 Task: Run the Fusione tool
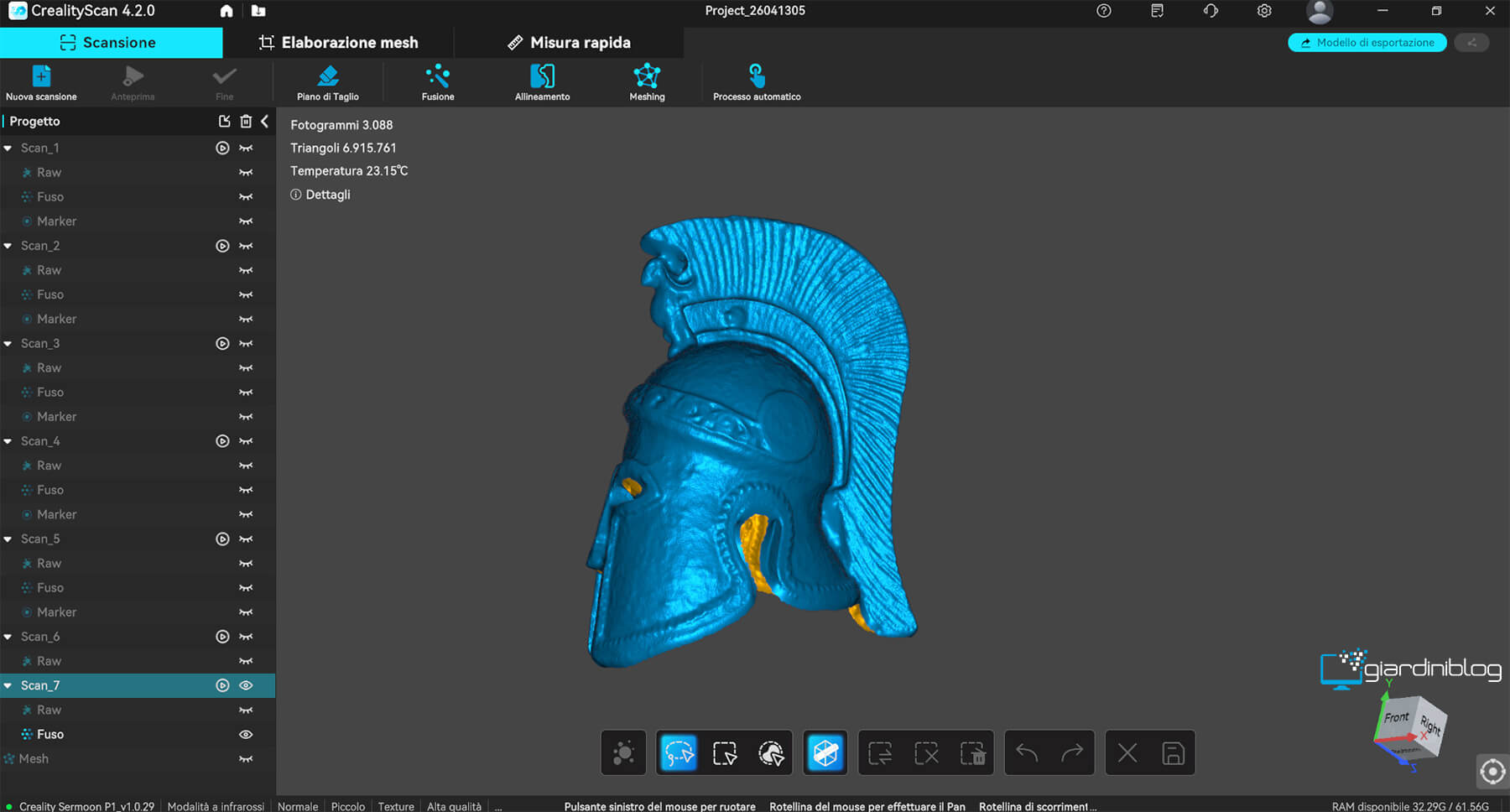pos(437,76)
